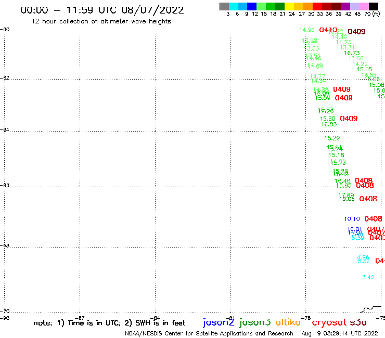
Task: Select the altika satellite legend label
Action: coord(288,322)
